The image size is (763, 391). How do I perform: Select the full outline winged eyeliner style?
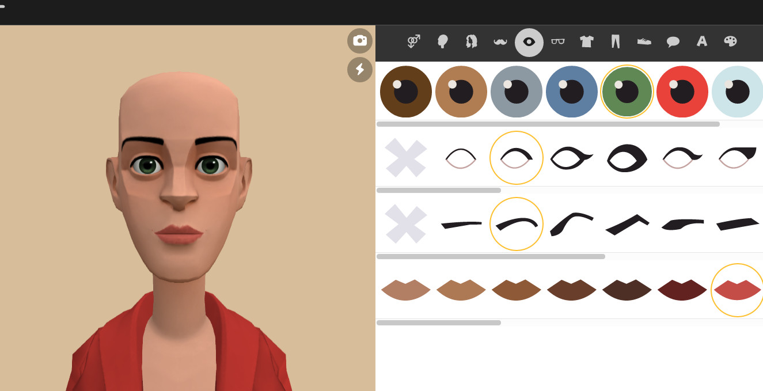point(572,158)
